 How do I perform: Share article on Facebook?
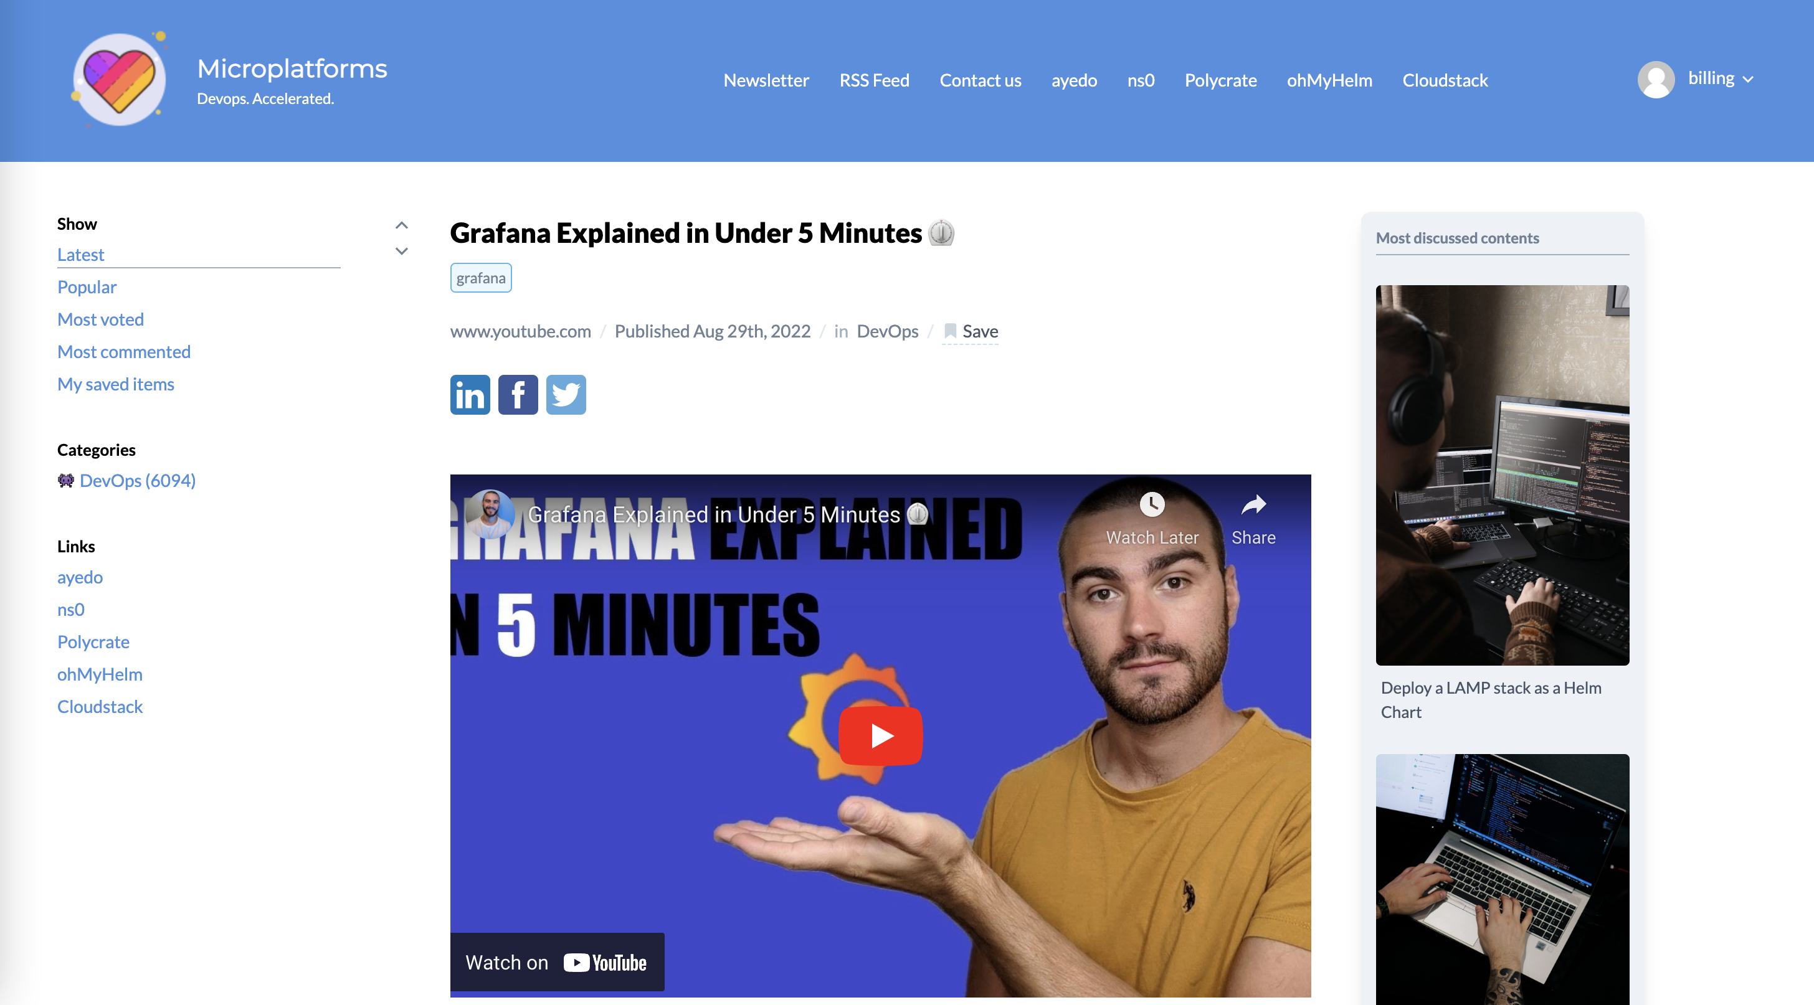point(518,394)
